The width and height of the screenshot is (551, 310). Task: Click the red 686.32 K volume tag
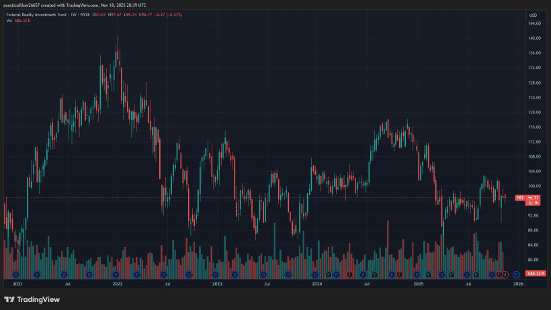[533, 274]
